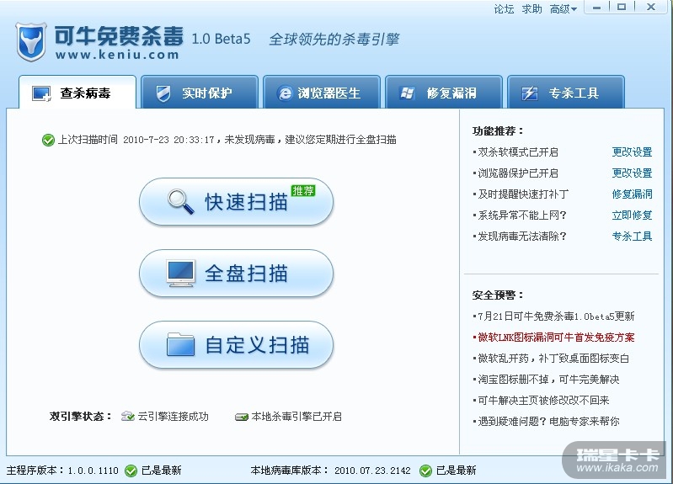Open news 可牛解决主页被修改改不回来
This screenshot has height=484, width=673.
pos(542,401)
